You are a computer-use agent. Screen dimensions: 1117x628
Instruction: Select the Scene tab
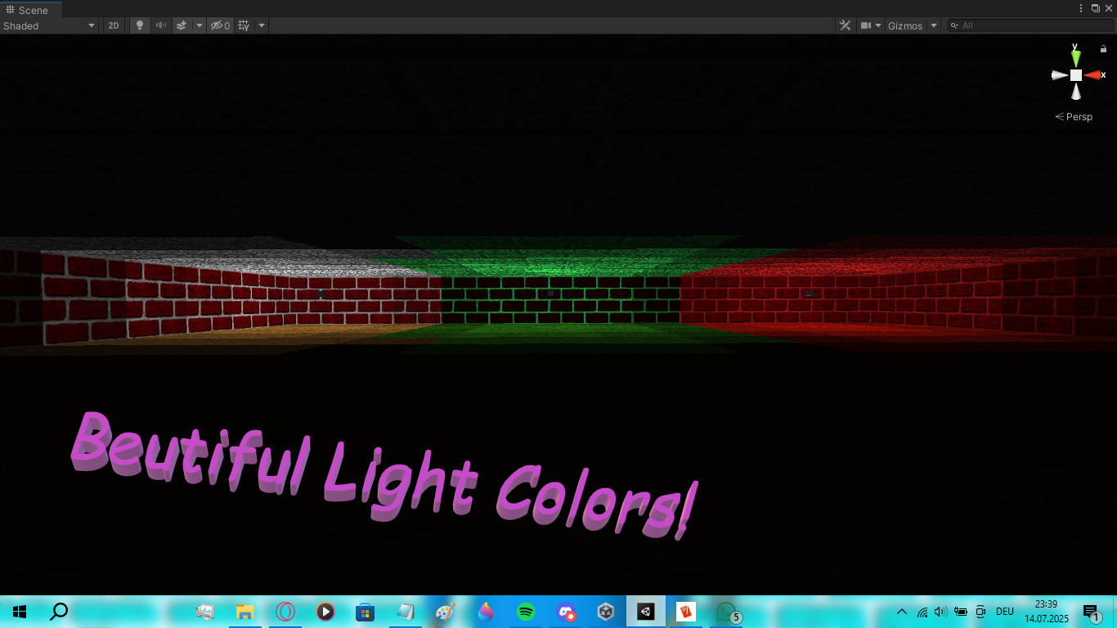tap(31, 10)
